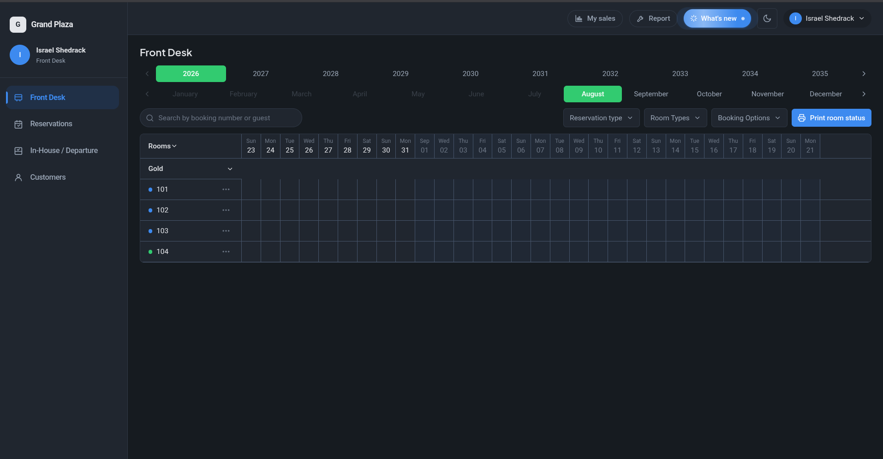Select year 2033
The image size is (883, 459).
[x=680, y=74]
